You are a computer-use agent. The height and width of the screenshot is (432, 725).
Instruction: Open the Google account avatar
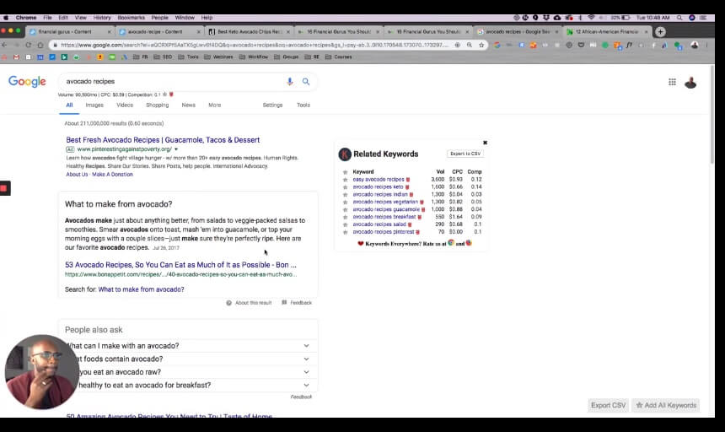point(690,83)
